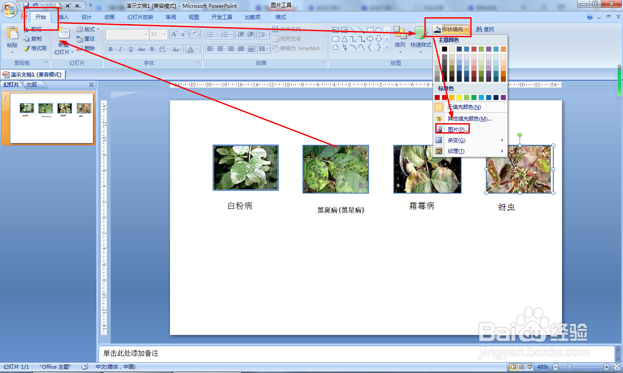Click the notes field to add notes

coord(356,354)
